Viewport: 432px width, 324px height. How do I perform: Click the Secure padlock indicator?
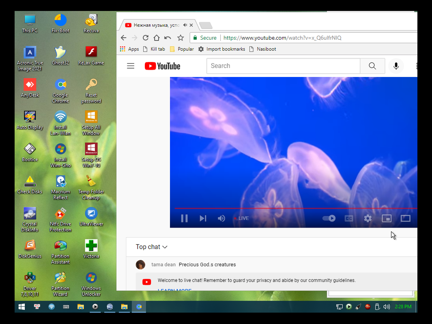tap(205, 38)
